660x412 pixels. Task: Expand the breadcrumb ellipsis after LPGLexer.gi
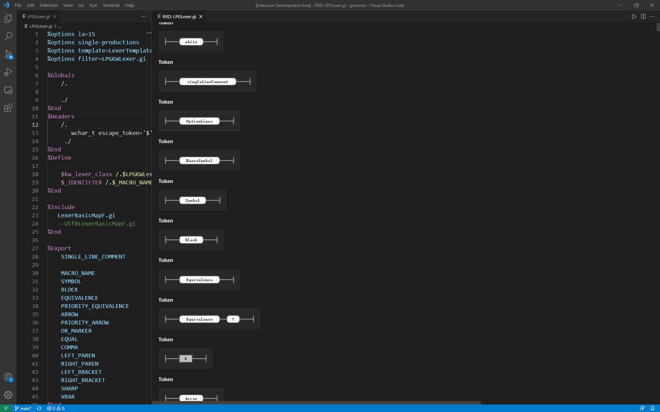click(x=59, y=26)
